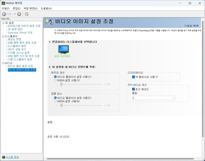Open 디스플레이 회전 page

[17, 46]
